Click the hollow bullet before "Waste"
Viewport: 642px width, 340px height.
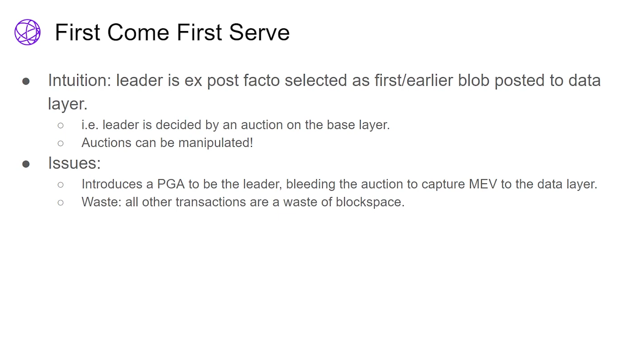[61, 202]
